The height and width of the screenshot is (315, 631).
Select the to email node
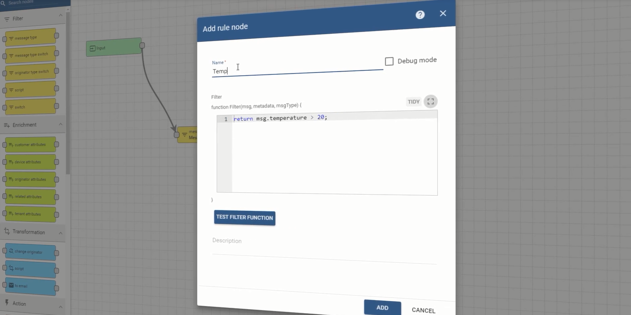[x=31, y=287]
